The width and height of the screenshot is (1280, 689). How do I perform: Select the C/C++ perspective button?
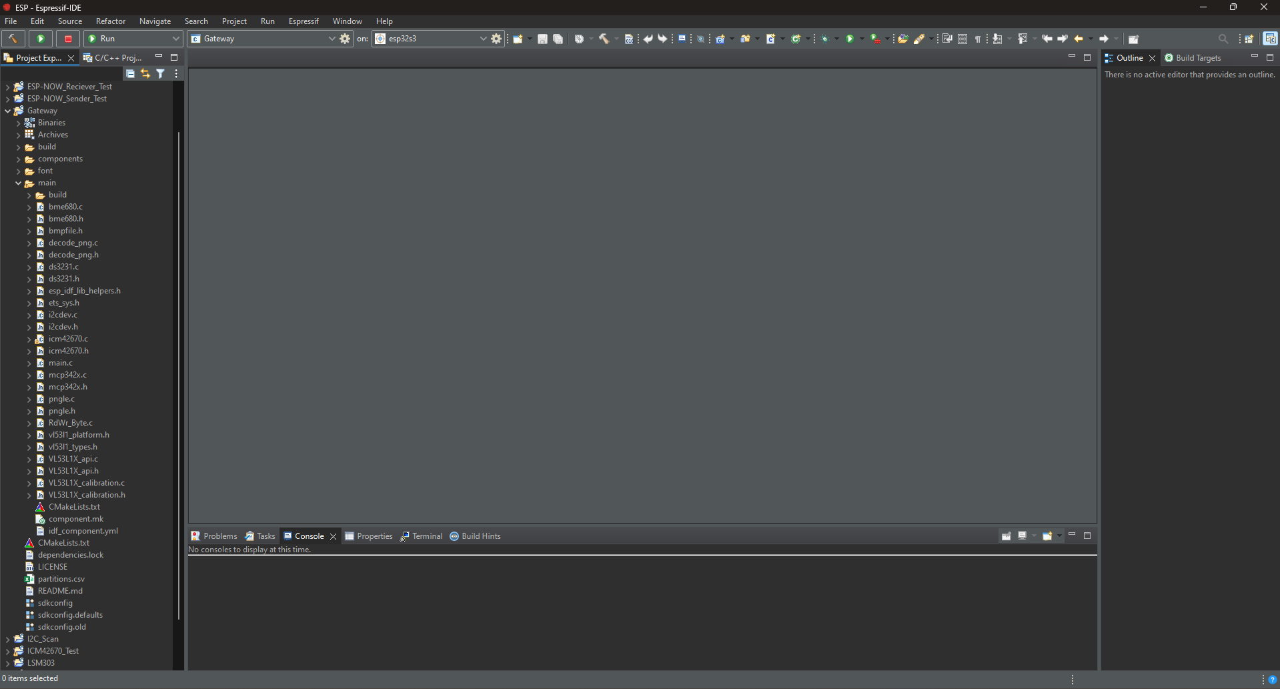tap(1271, 39)
